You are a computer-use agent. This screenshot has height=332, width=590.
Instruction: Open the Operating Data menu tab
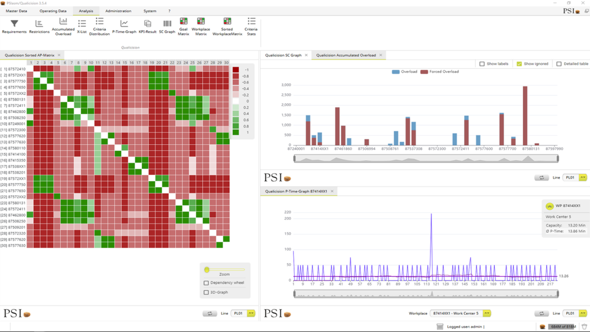click(53, 11)
